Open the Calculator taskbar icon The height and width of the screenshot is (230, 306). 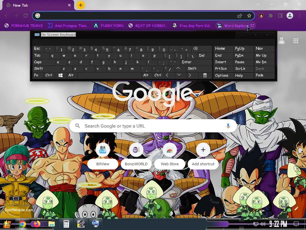tap(66, 224)
